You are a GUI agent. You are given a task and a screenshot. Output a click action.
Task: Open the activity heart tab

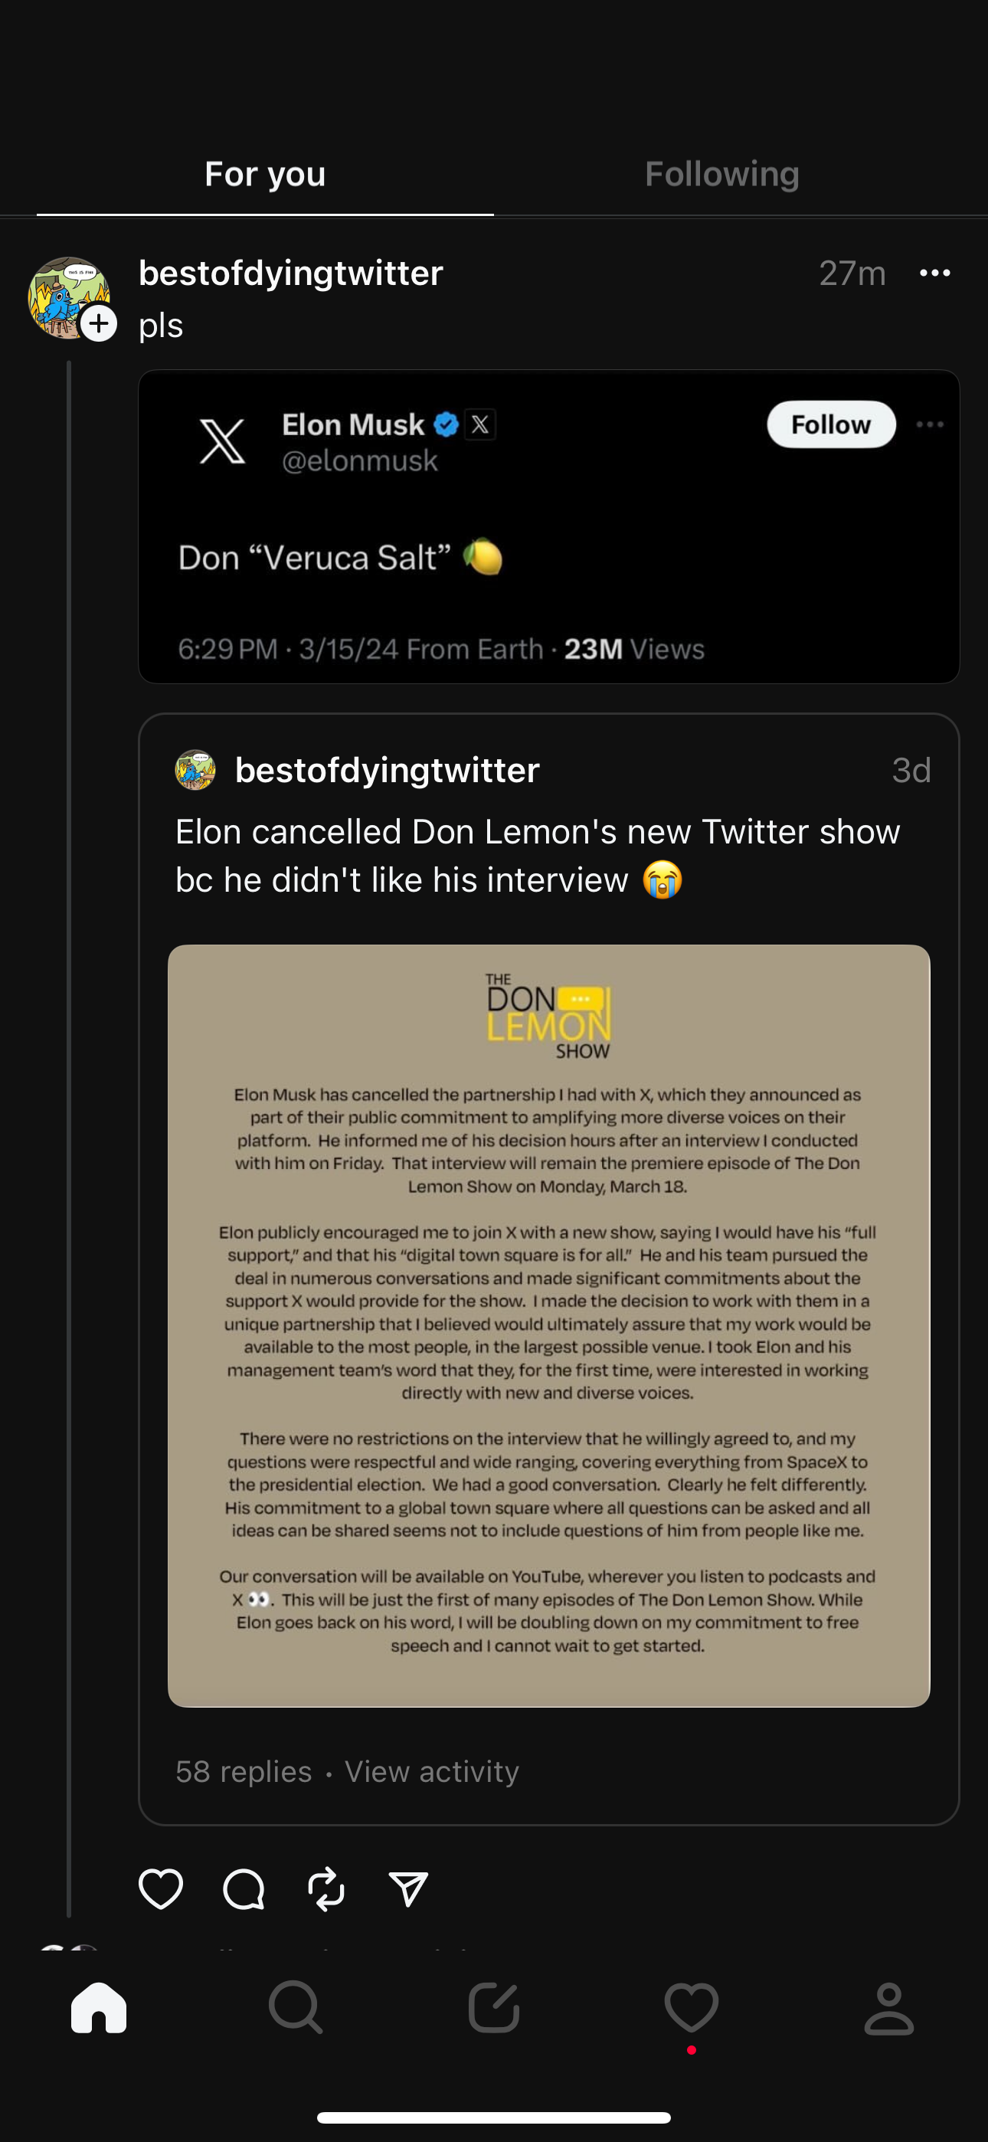pos(691,2007)
